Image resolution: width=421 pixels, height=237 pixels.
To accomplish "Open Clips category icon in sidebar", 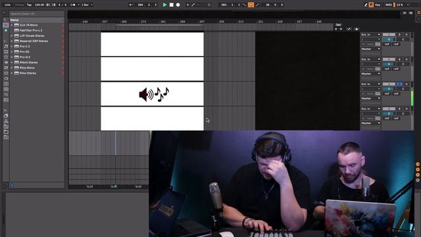I will point(6,84).
